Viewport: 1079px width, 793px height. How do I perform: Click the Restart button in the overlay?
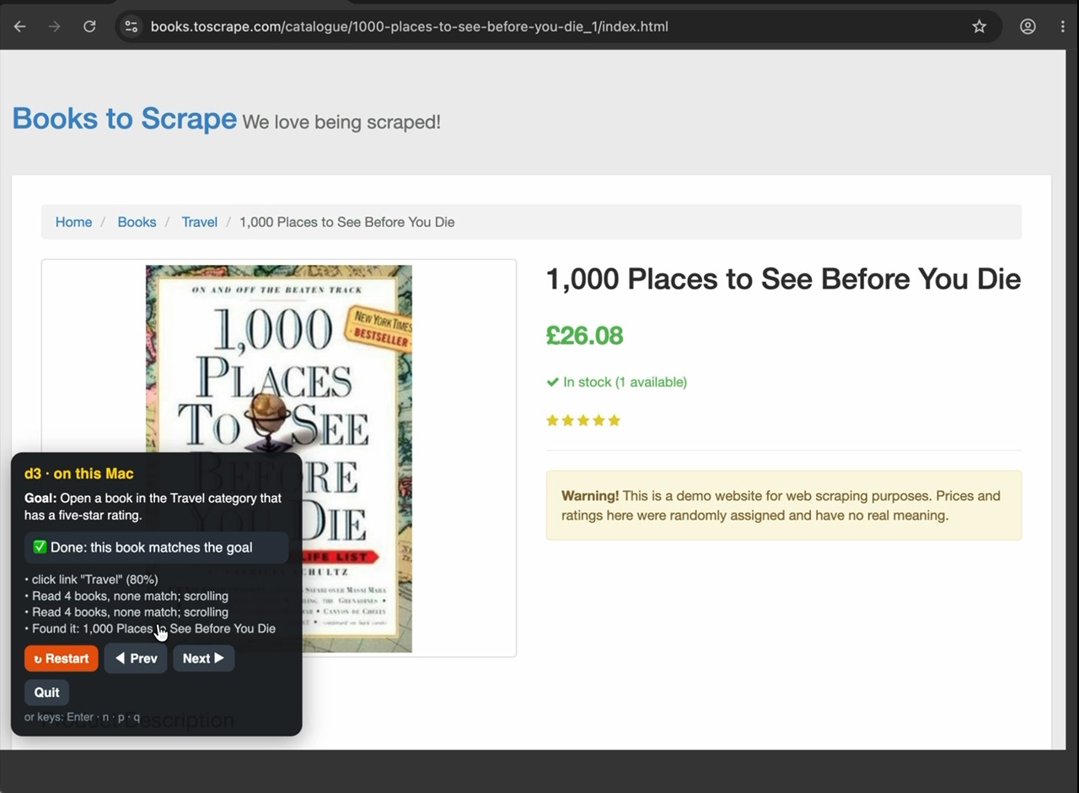62,659
